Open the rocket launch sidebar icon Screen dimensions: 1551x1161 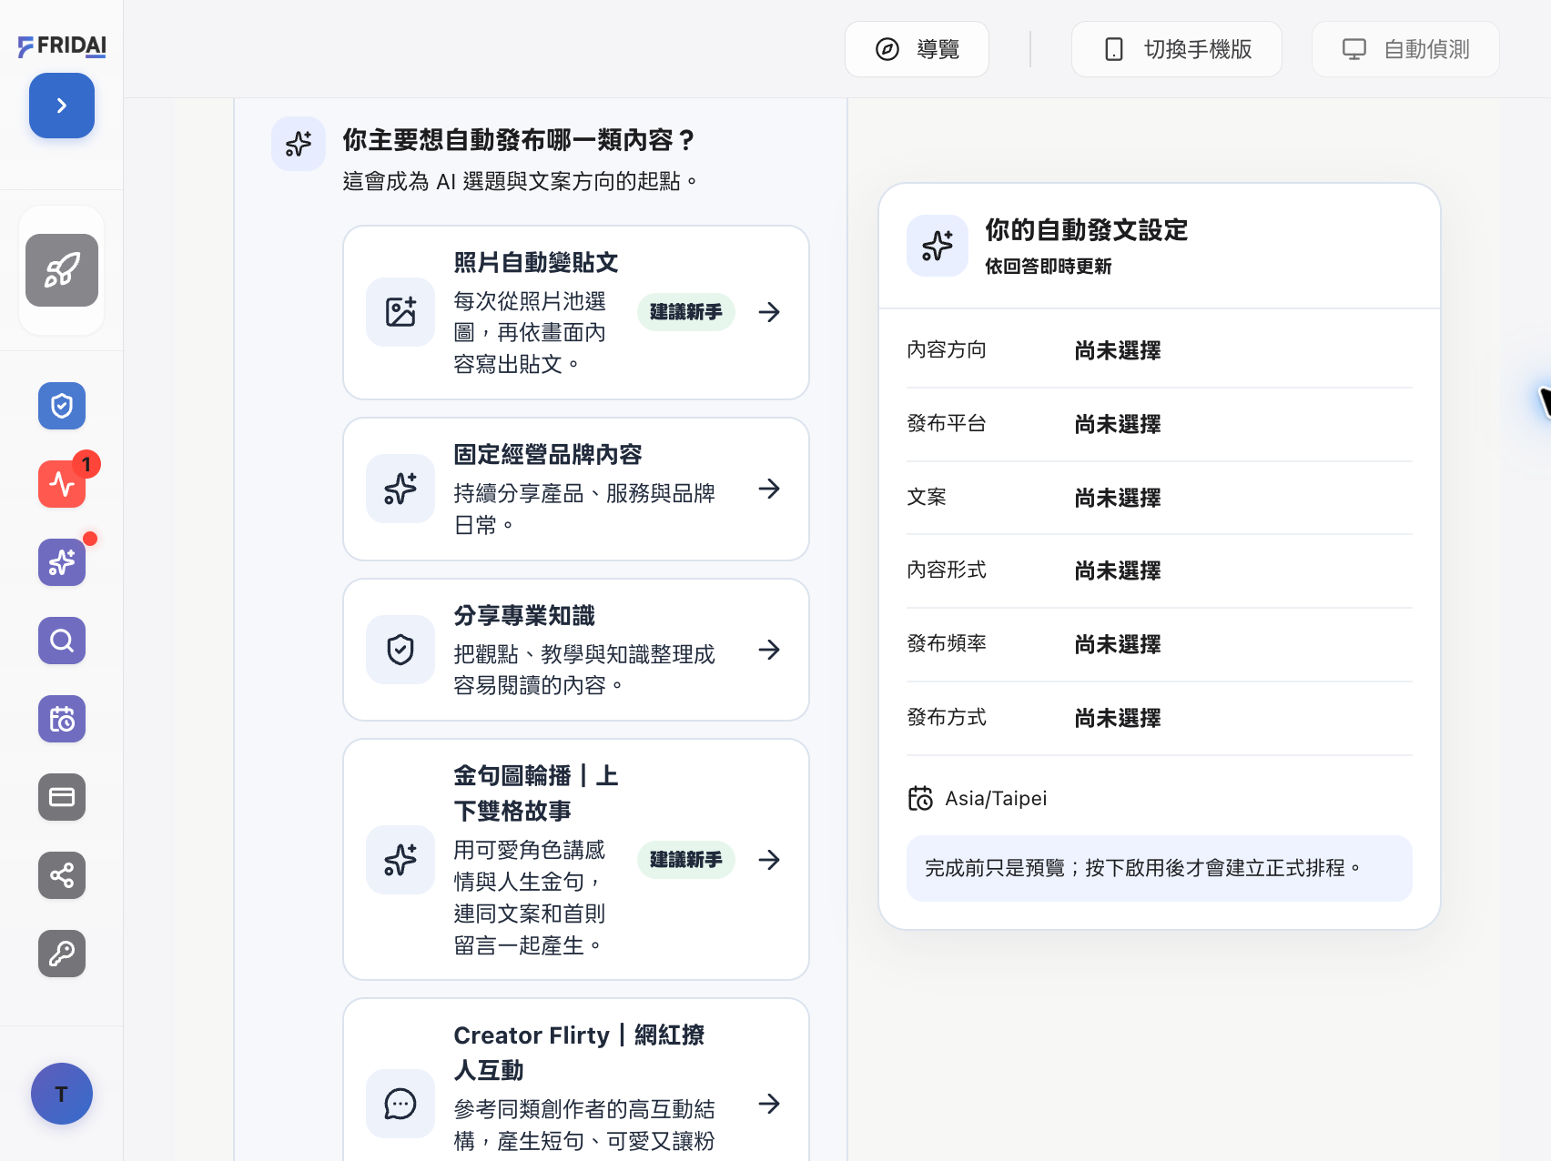pos(62,270)
